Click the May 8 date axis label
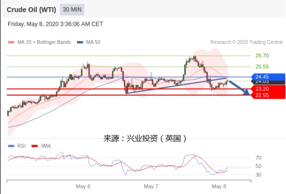 pos(219,186)
